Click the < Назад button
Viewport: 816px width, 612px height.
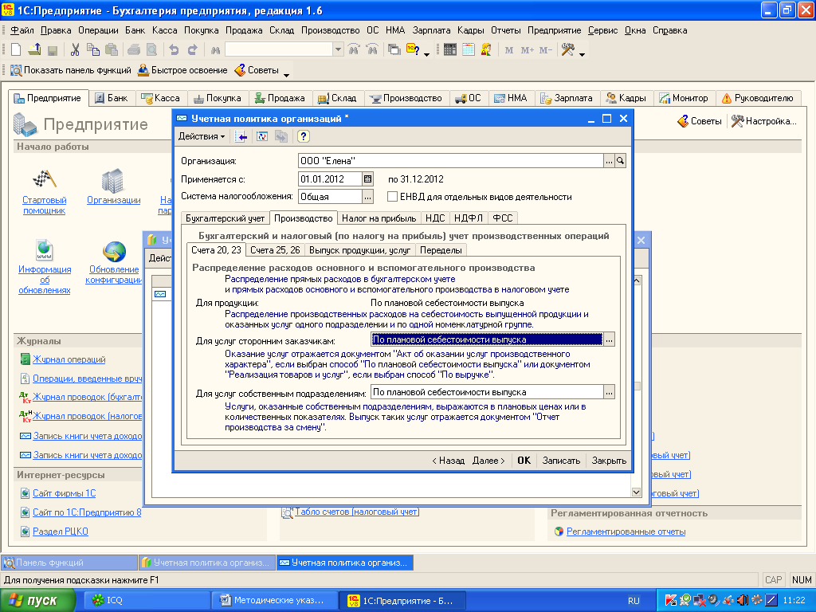pos(448,461)
